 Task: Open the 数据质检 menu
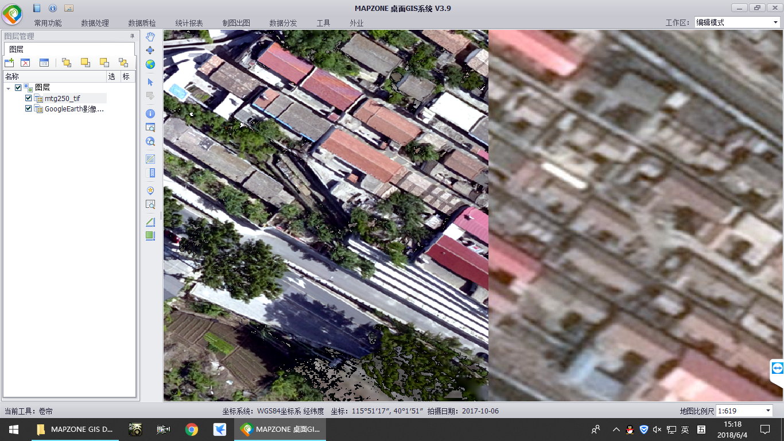[142, 24]
